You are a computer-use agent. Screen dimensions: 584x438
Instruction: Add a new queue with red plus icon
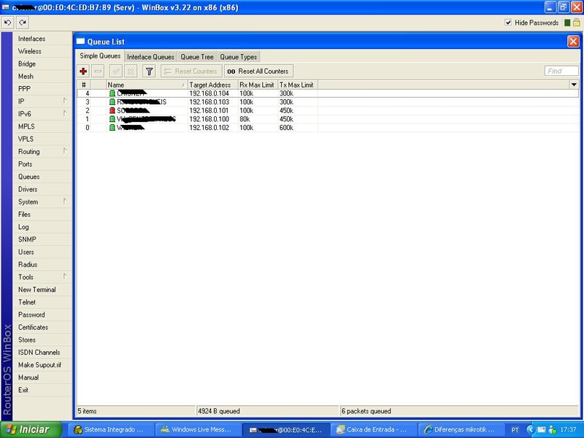click(x=83, y=71)
